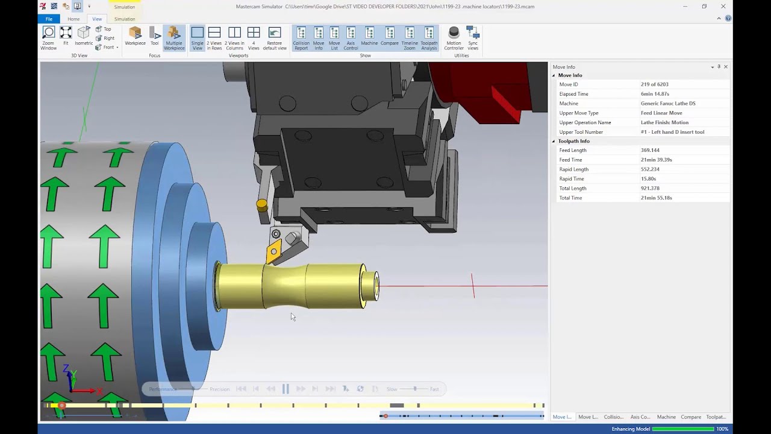The height and width of the screenshot is (434, 771).
Task: Collapse the ribbon with the chevron
Action: coord(719,19)
